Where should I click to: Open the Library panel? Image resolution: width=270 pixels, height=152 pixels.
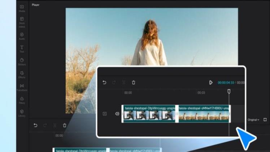pyautogui.click(x=22, y=113)
